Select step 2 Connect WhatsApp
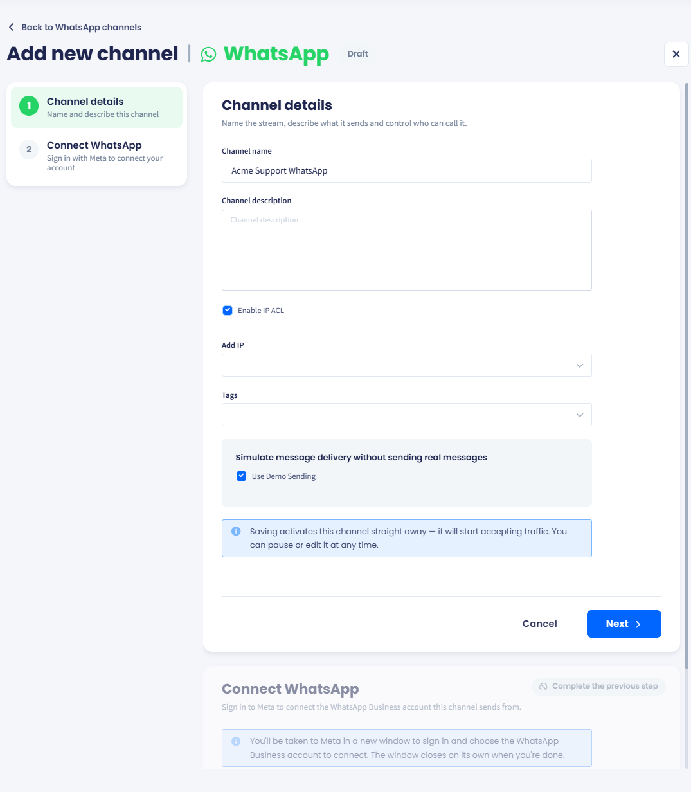 [x=97, y=156]
